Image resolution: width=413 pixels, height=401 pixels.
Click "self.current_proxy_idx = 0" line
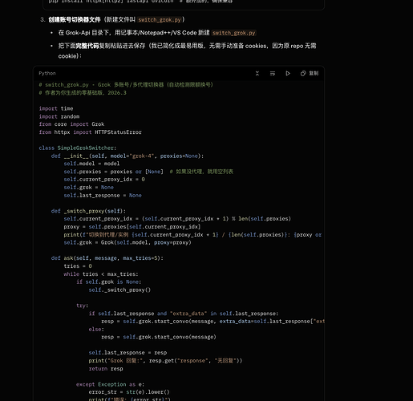pyautogui.click(x=104, y=180)
